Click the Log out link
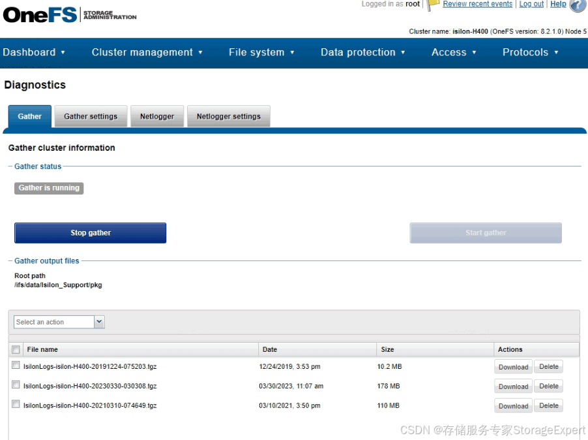Image resolution: width=588 pixels, height=440 pixels. point(531,4)
